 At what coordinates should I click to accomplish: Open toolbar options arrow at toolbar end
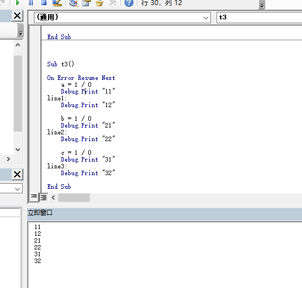(x=262, y=6)
